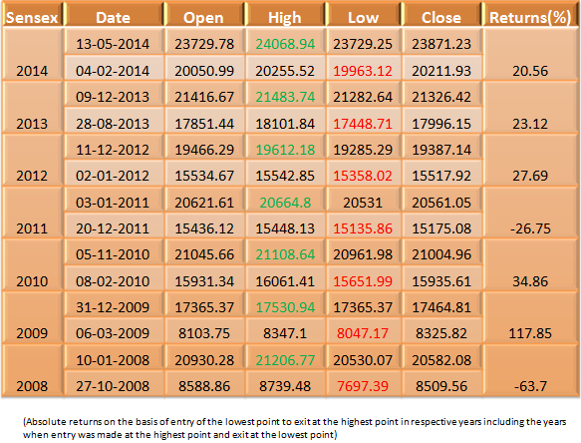The height and width of the screenshot is (443, 581).
Task: Click open value 21045.66
Action: click(x=204, y=254)
